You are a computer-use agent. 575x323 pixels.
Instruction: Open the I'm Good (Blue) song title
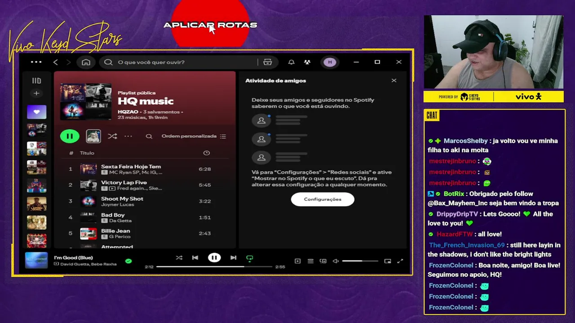[73, 258]
